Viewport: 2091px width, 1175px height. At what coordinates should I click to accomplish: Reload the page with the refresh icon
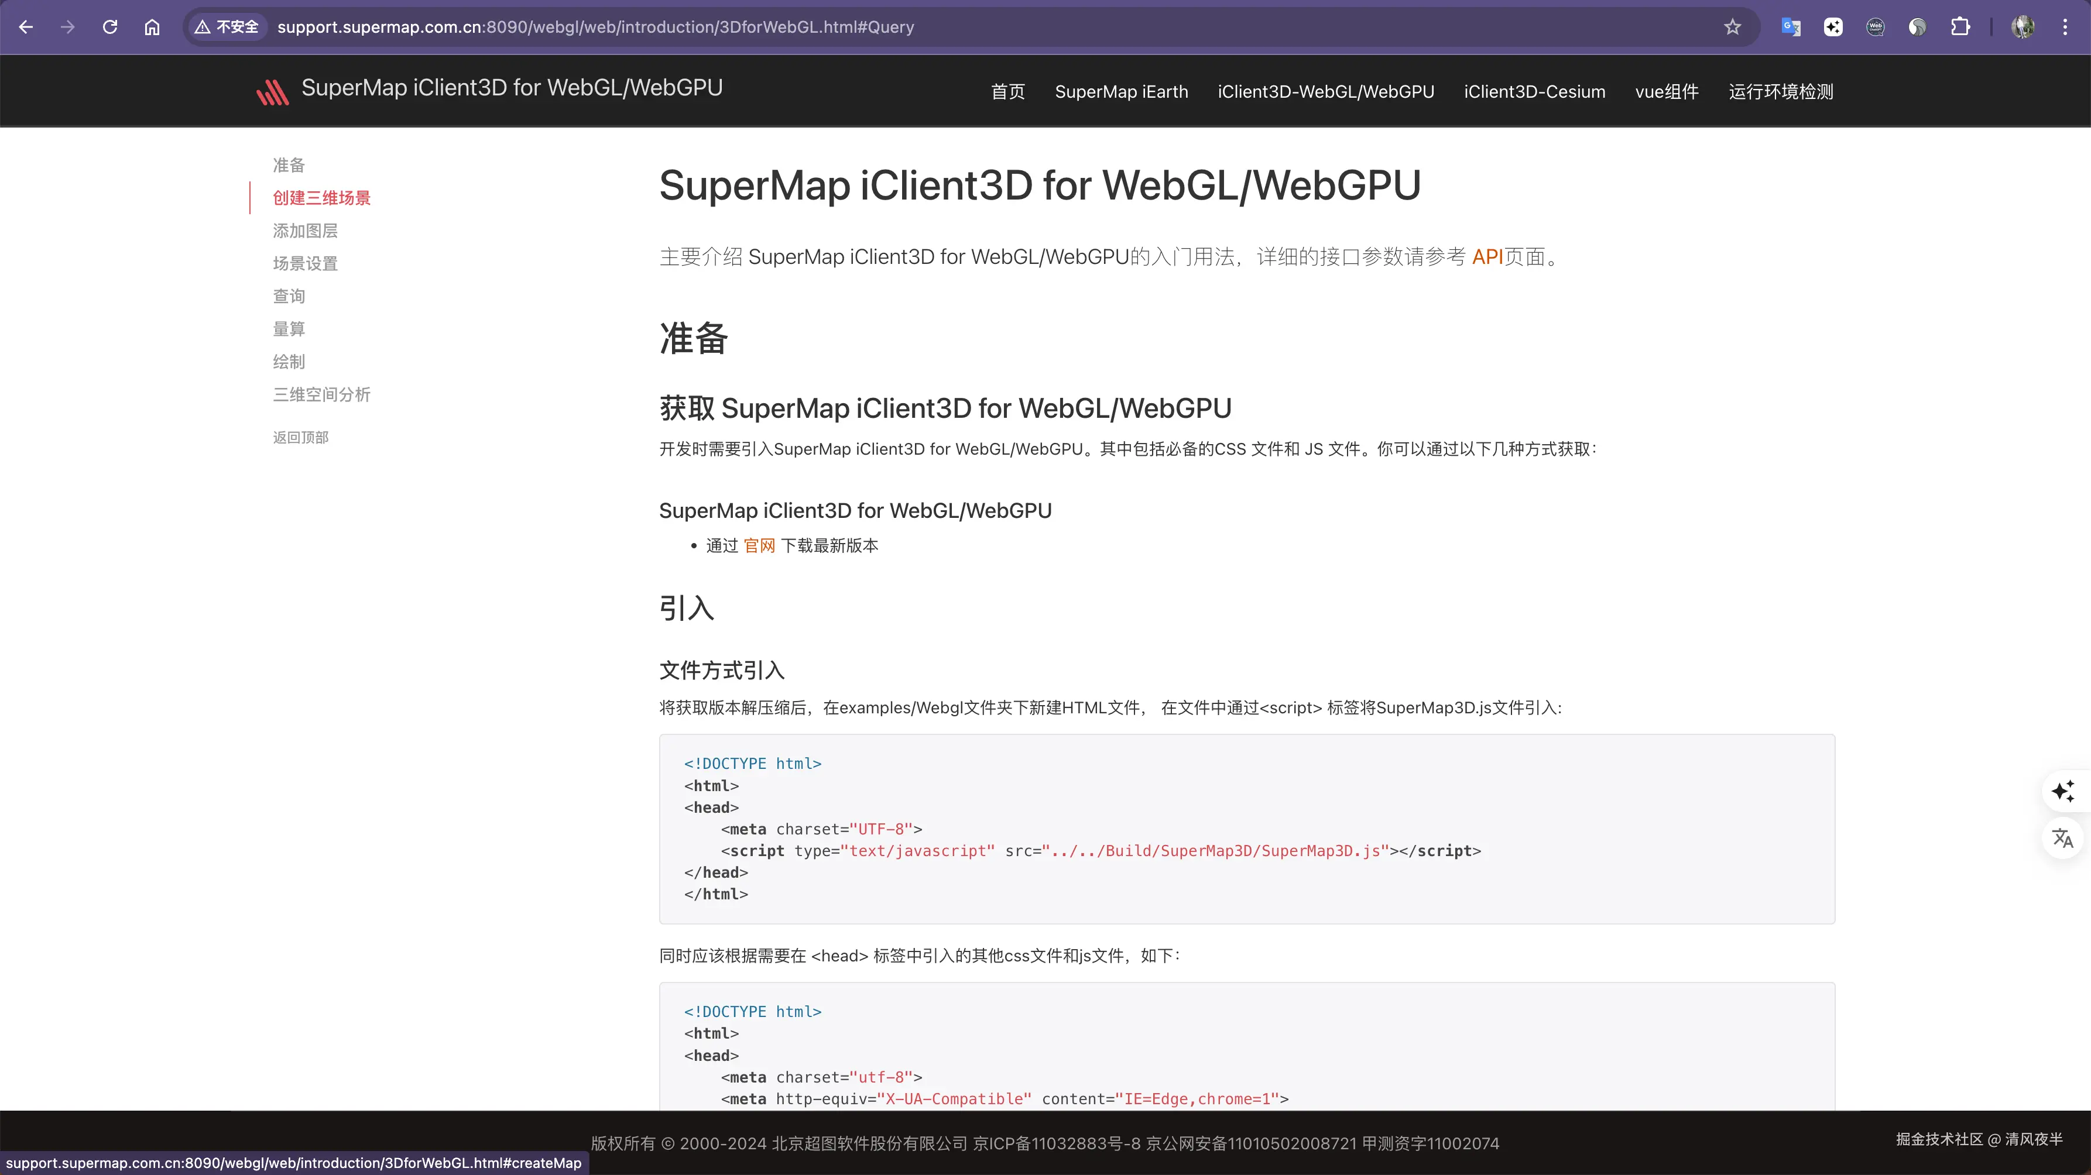point(111,27)
